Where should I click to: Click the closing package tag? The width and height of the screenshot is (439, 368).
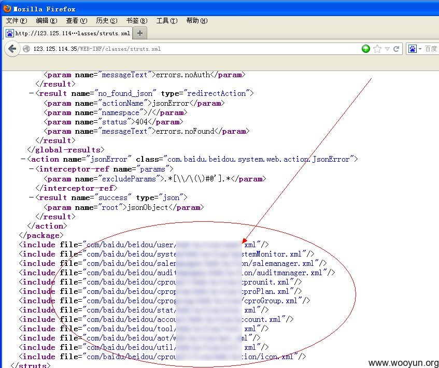(x=41, y=235)
